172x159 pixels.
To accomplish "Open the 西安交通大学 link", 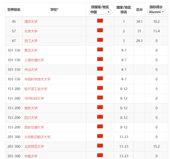I will tap(34, 127).
